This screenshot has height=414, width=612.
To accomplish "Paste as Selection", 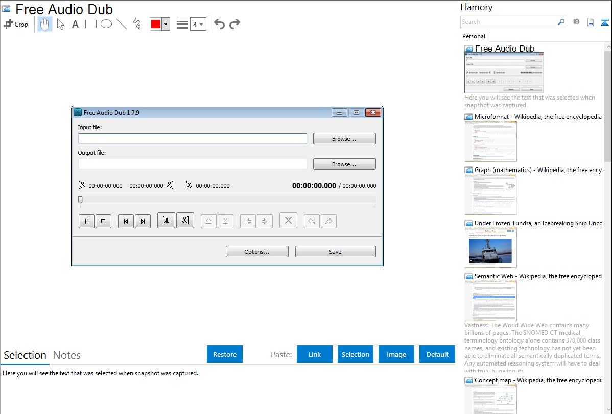I will [355, 354].
